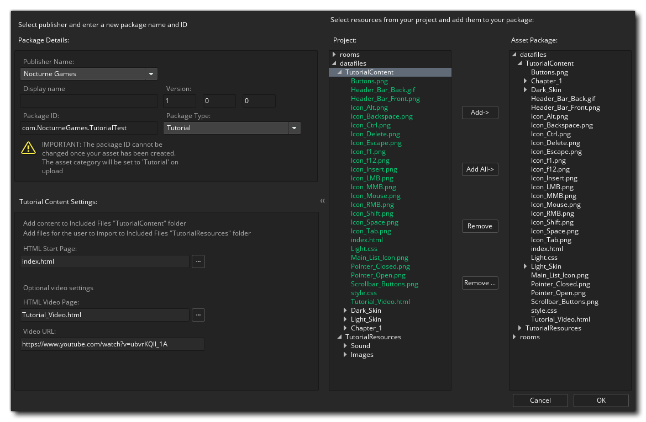Expand Chapter_1 in the Asset Package tree
Viewport: 646px width, 422px height.
pos(526,81)
